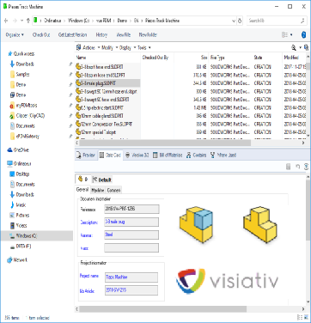Switch to the Data Card tab
311x323 pixels.
pos(110,155)
